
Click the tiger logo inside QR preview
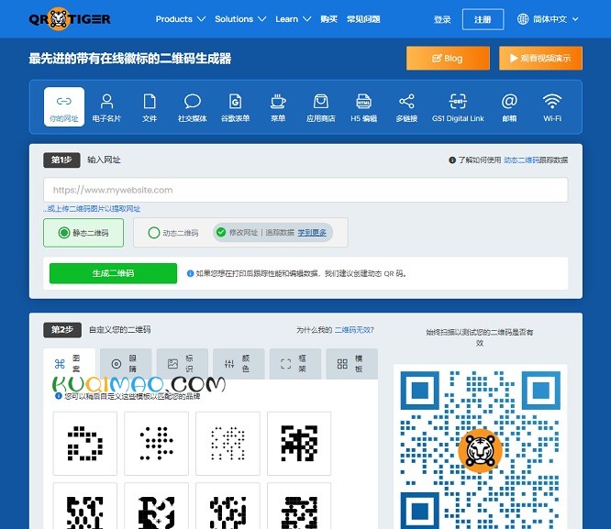[x=480, y=451]
